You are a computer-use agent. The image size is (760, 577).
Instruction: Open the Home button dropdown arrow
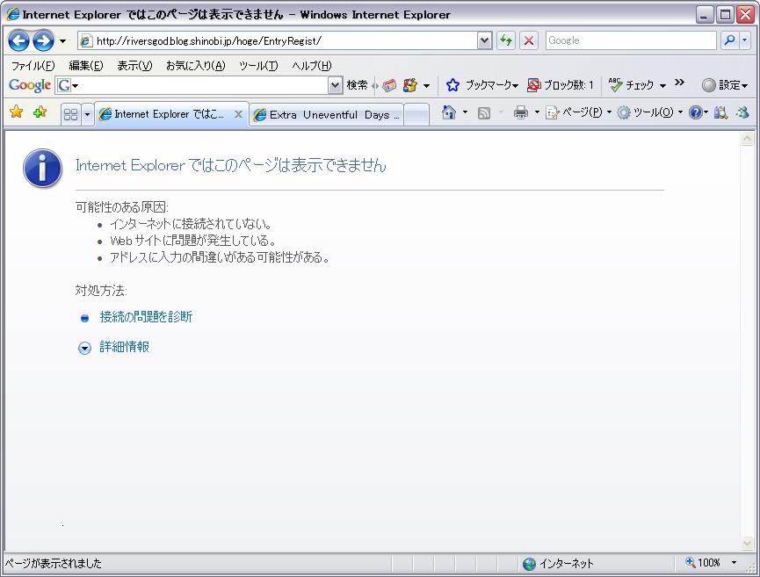pyautogui.click(x=465, y=112)
